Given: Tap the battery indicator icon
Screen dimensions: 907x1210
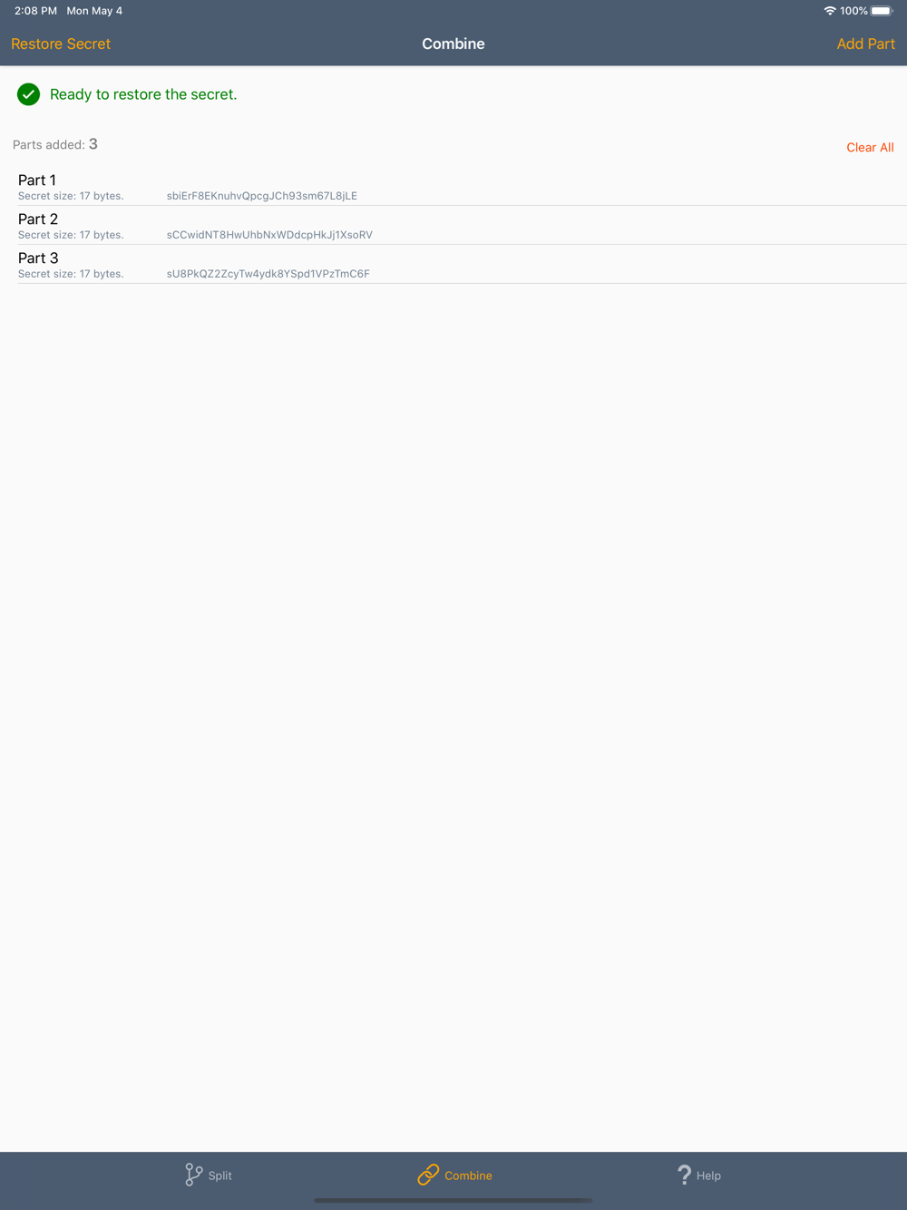Looking at the screenshot, I should tap(883, 11).
